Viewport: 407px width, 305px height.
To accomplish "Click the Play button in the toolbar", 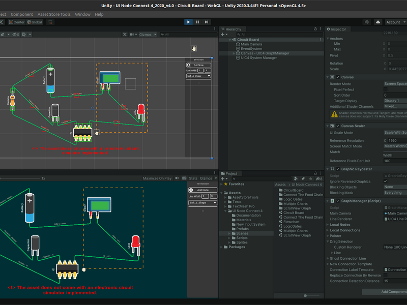I will pyautogui.click(x=188, y=22).
